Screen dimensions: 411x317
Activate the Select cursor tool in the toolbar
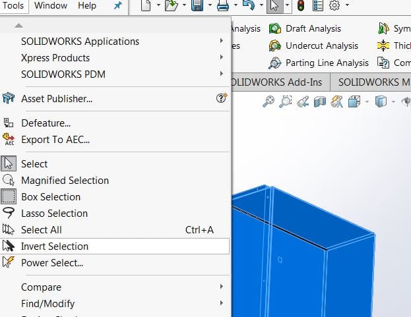pos(273,6)
